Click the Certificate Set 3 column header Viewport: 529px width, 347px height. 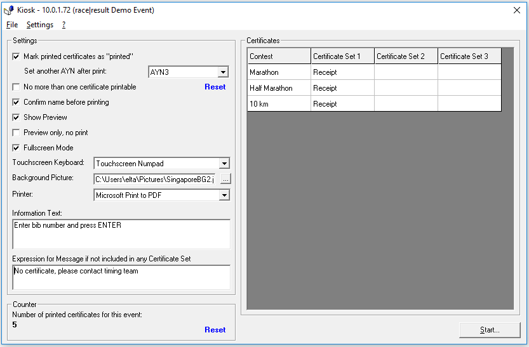470,56
